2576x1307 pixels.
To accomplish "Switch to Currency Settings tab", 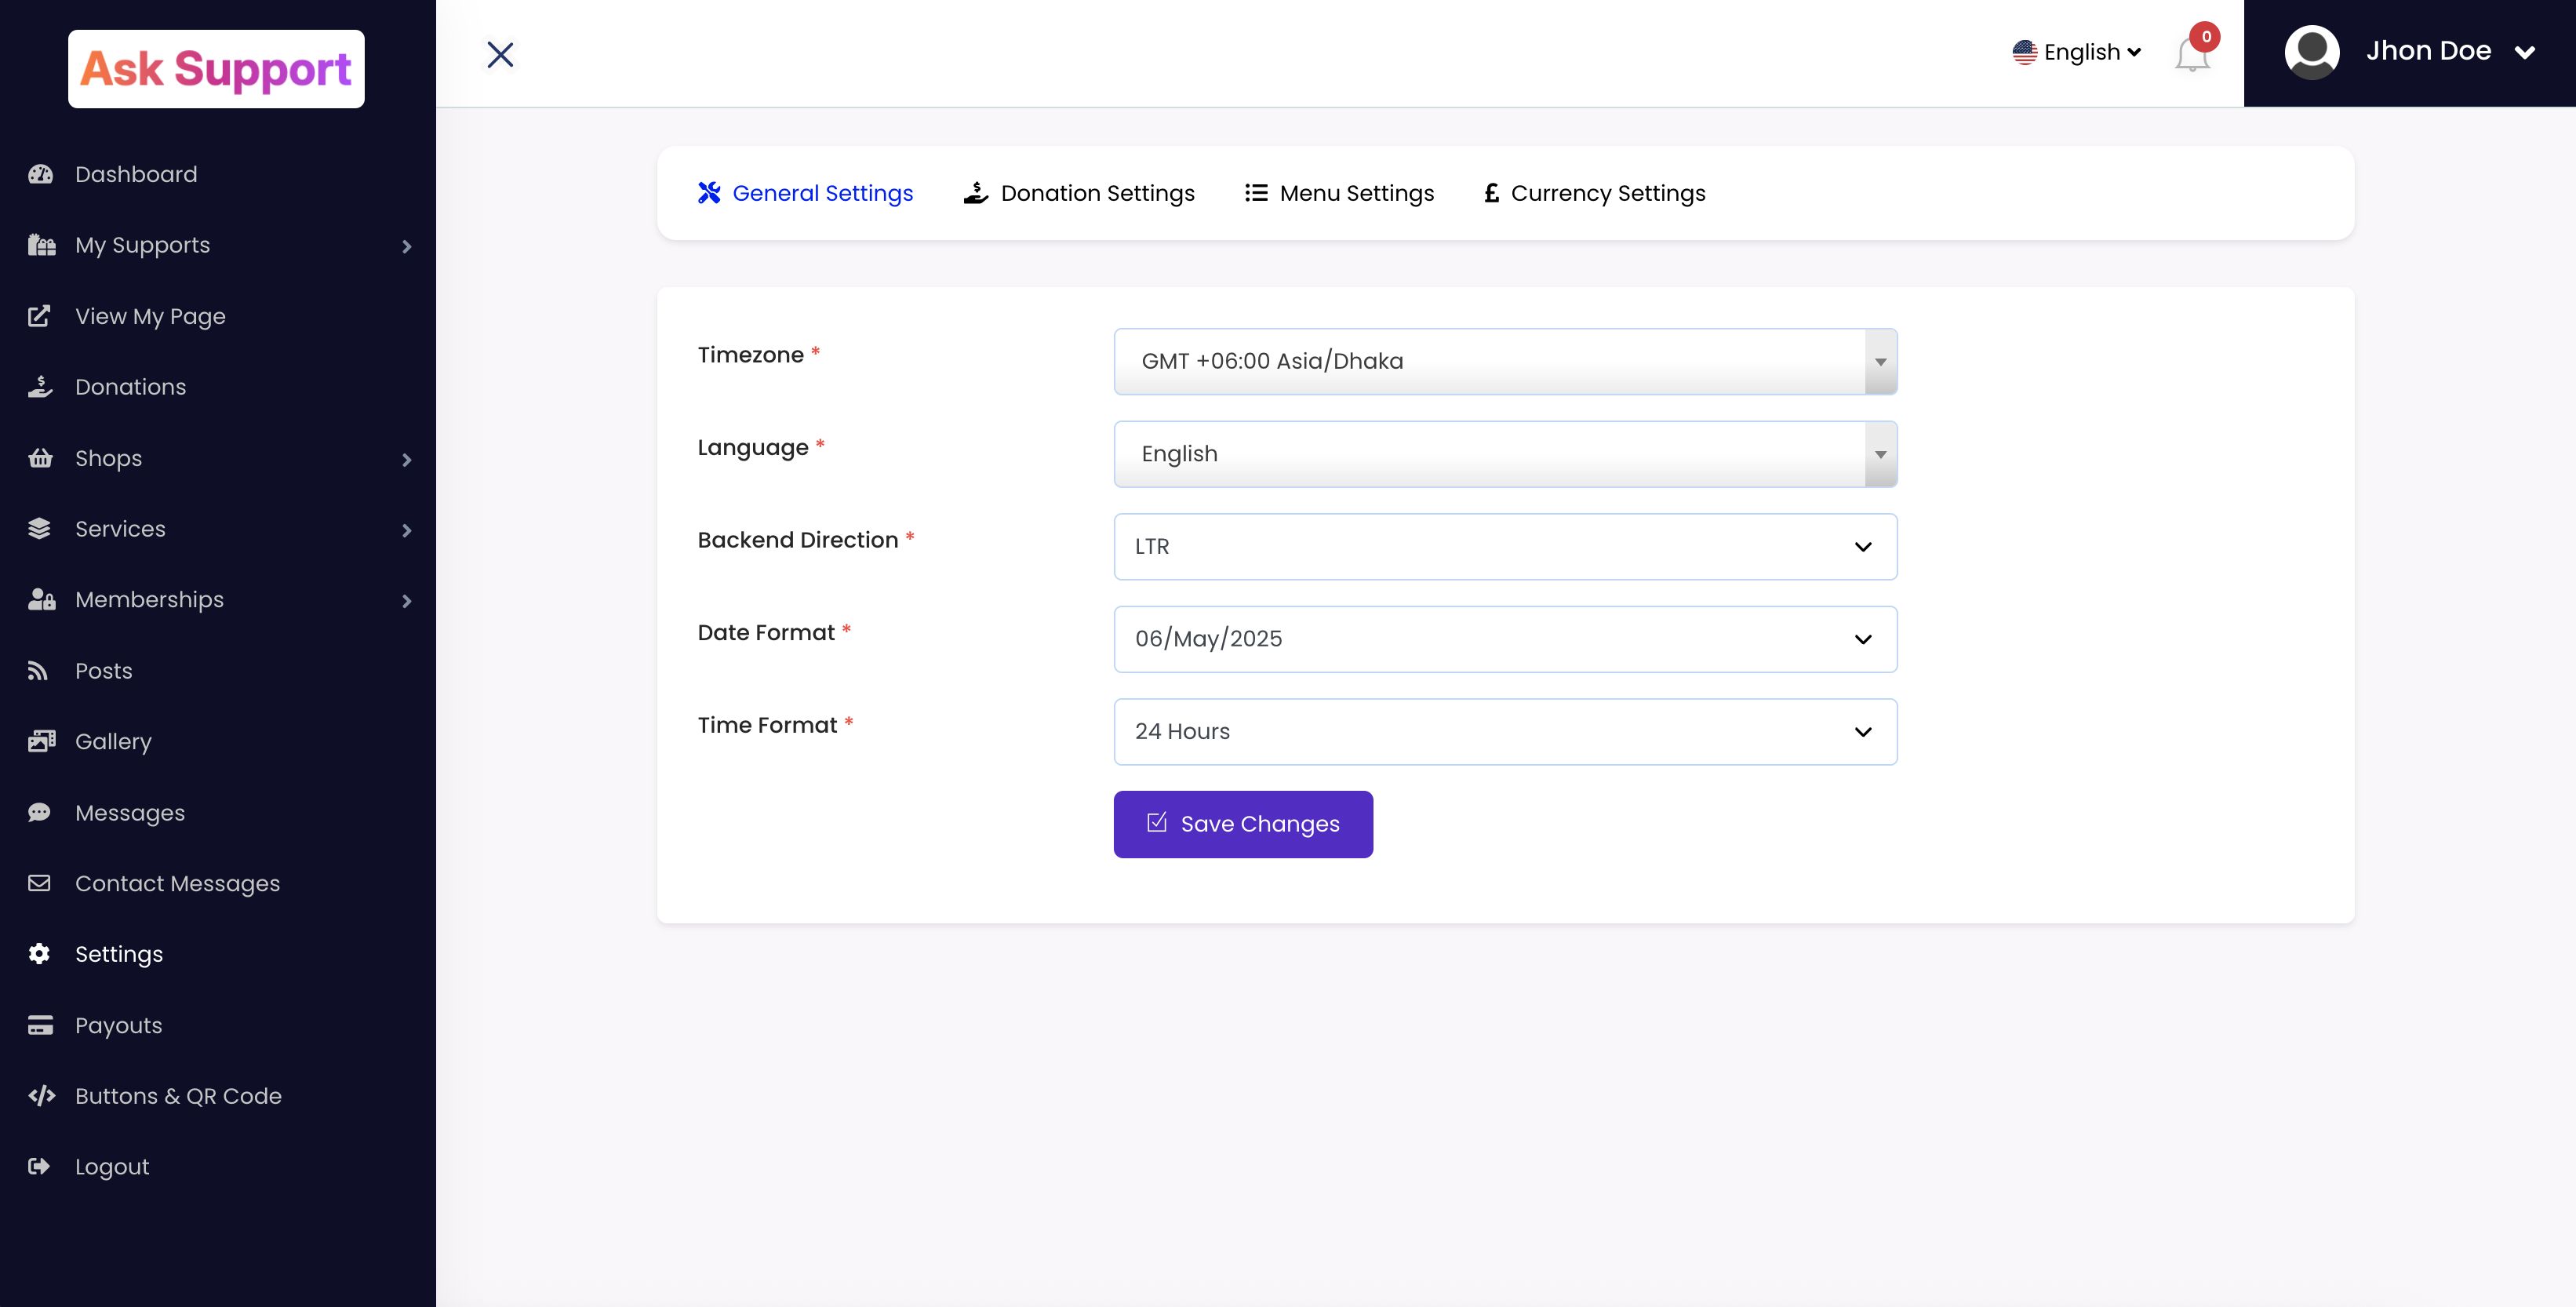I will pyautogui.click(x=1594, y=193).
